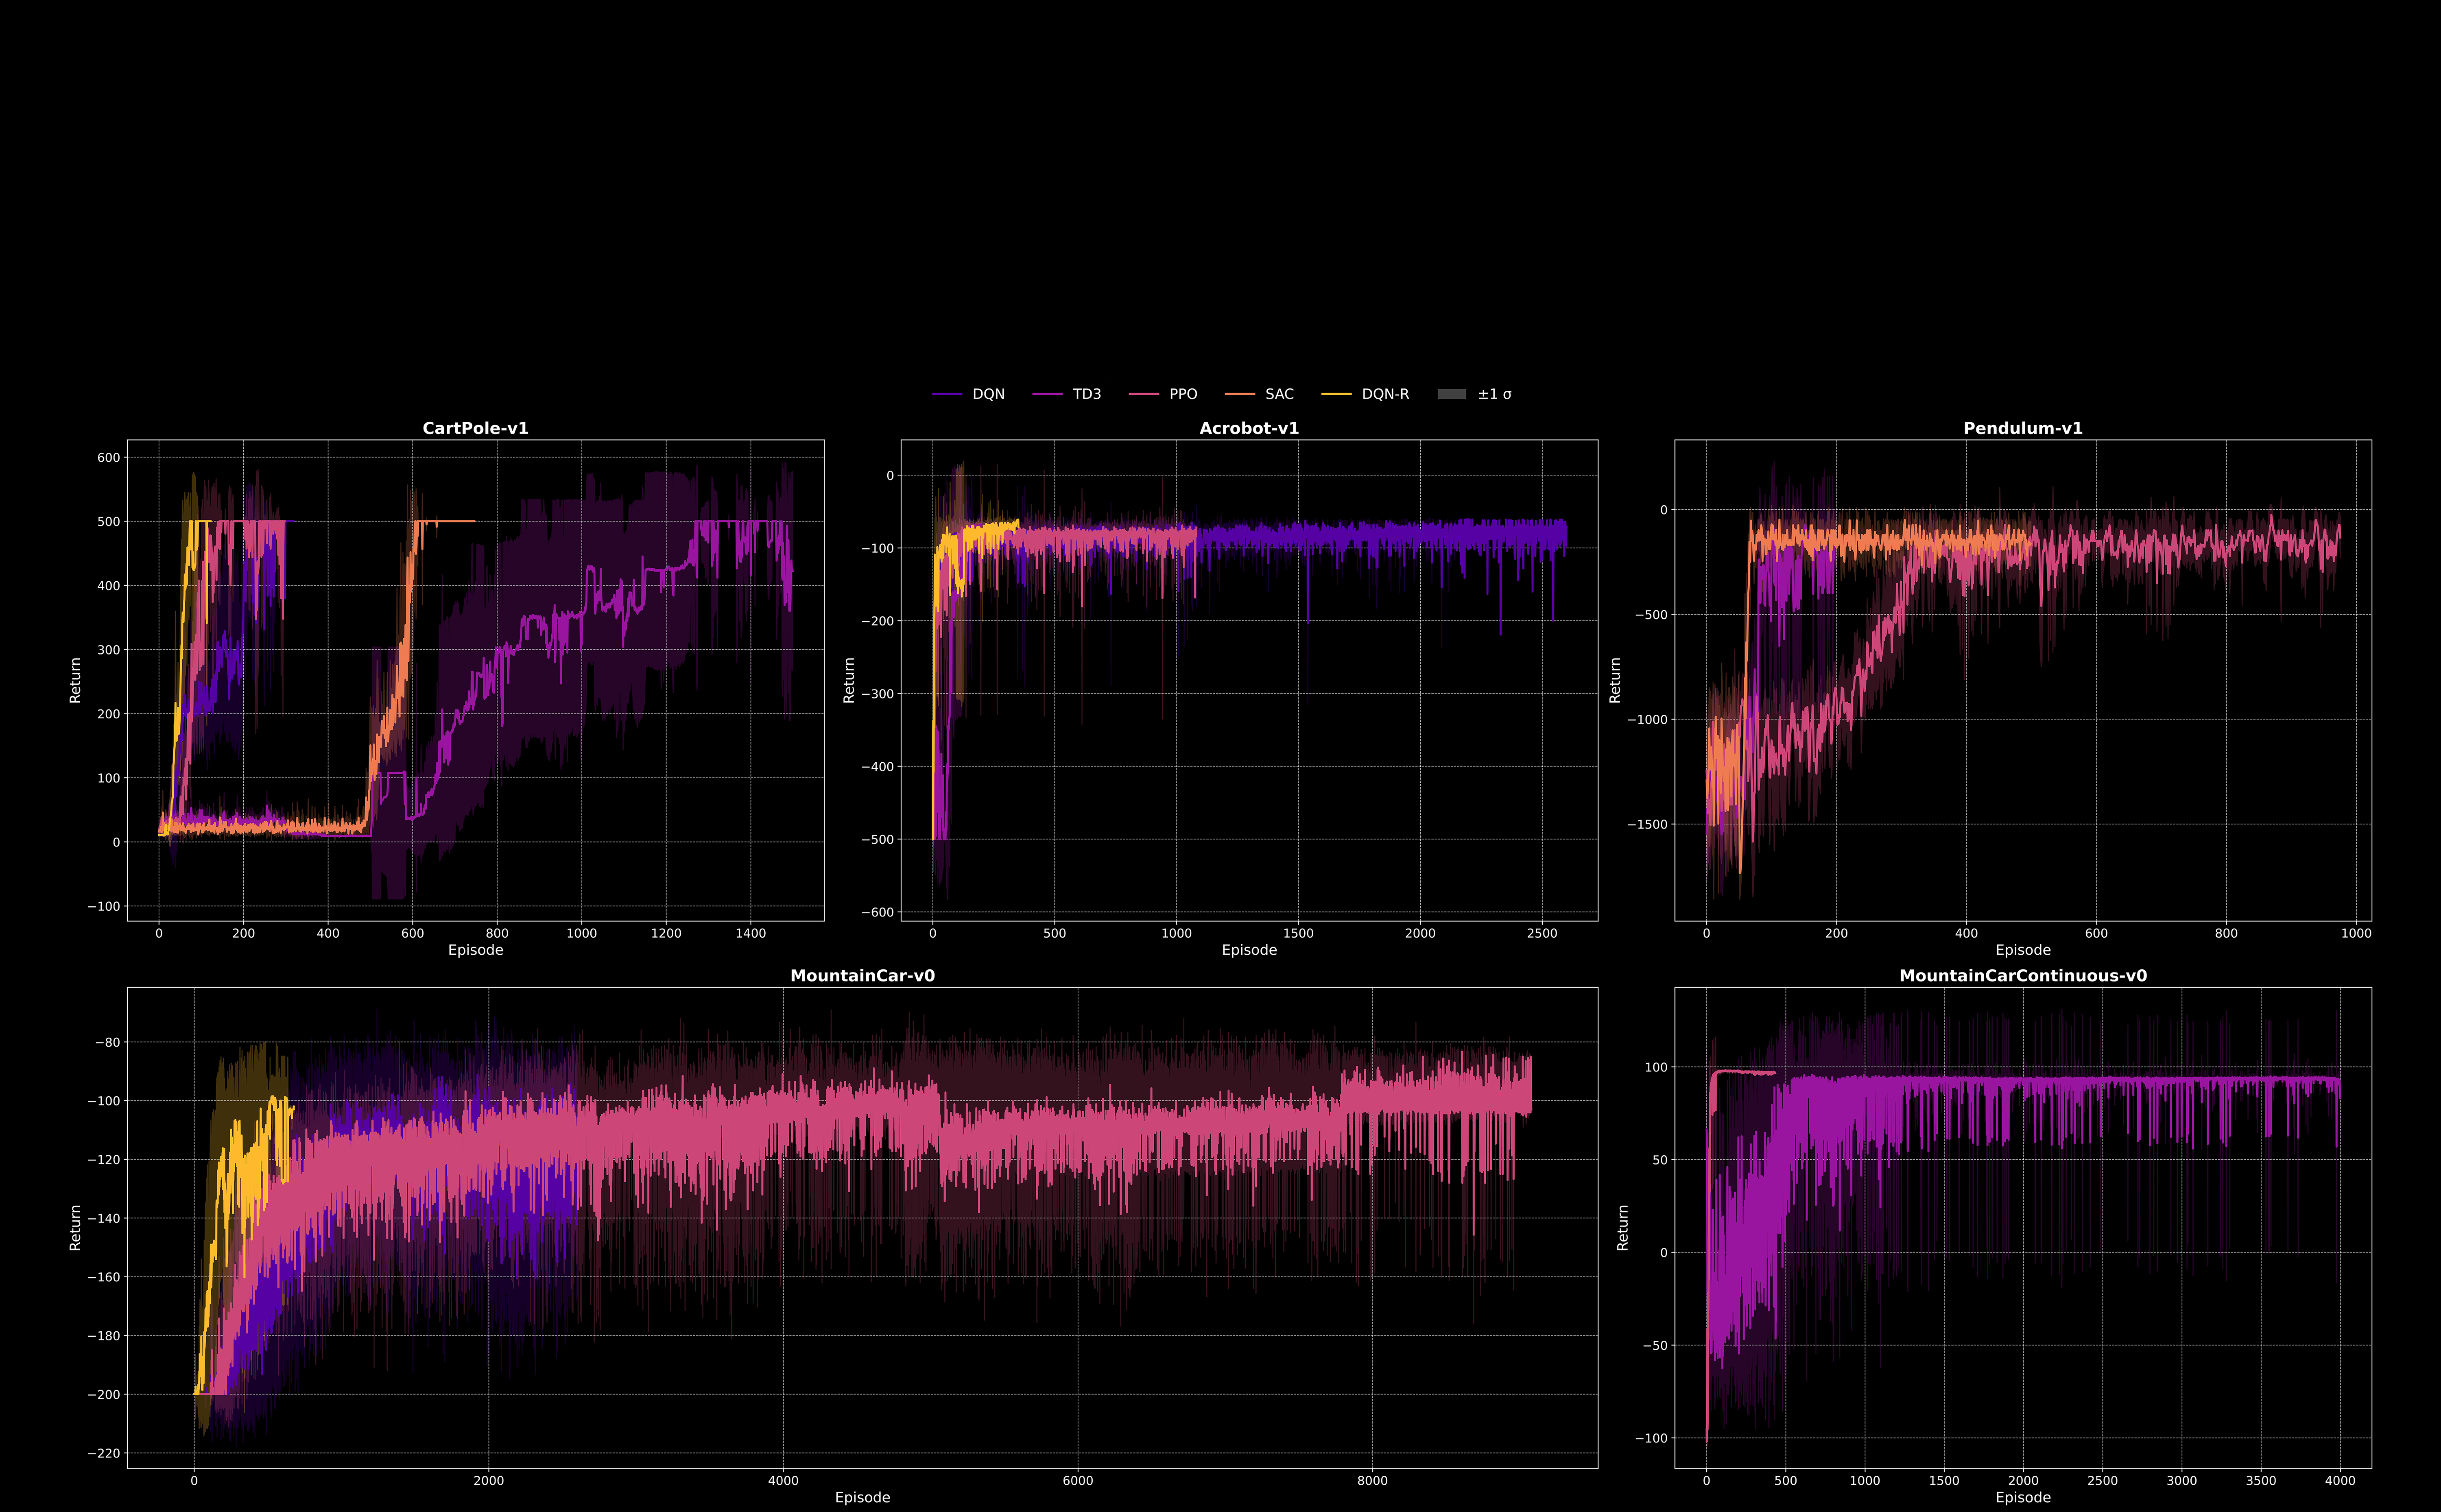
Task: Click the SAC legend label
Action: tap(1279, 394)
